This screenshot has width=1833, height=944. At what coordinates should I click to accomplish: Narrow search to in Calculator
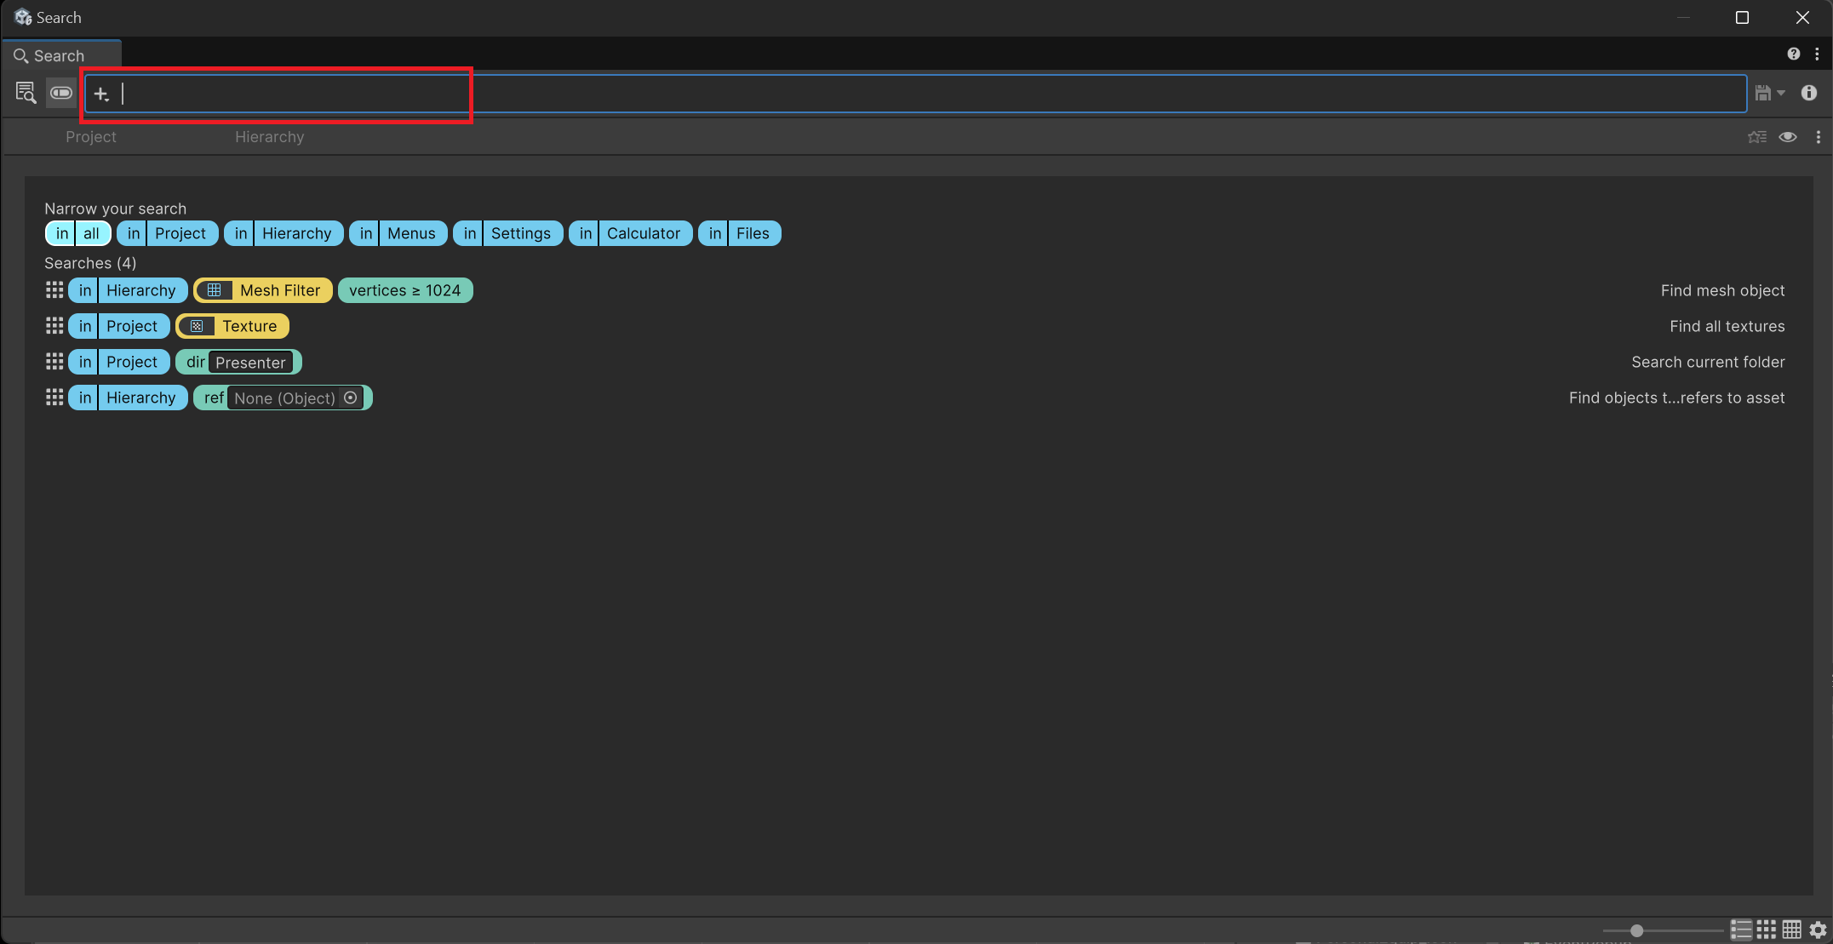point(630,233)
